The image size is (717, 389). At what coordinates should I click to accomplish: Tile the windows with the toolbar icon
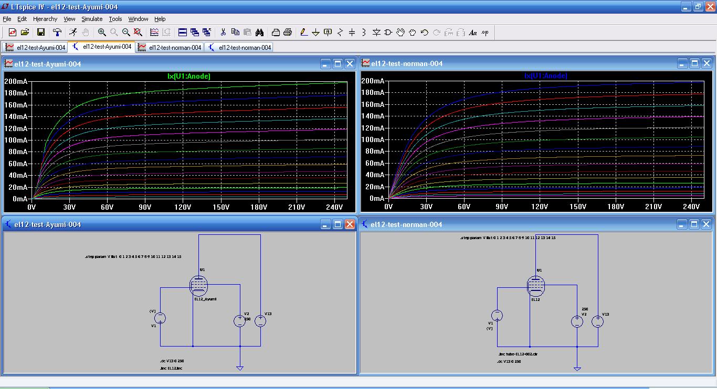click(183, 33)
